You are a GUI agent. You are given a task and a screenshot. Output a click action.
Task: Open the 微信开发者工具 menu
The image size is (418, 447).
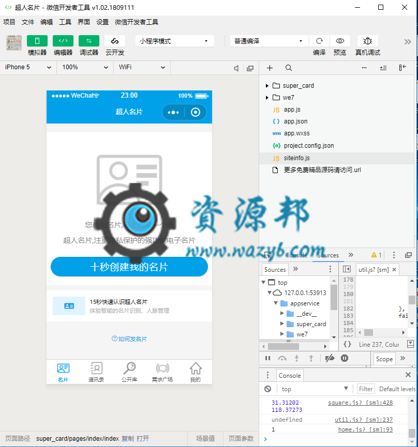click(137, 22)
